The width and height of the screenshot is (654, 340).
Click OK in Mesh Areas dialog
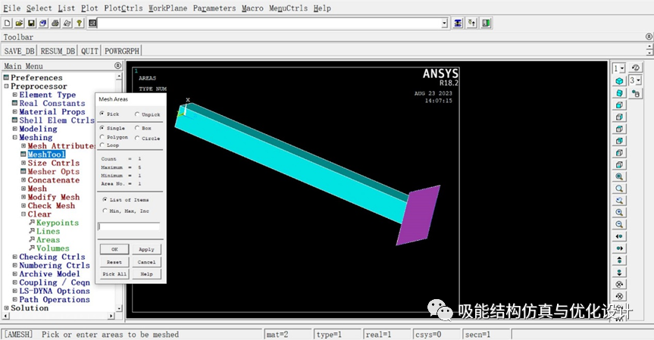coord(114,249)
